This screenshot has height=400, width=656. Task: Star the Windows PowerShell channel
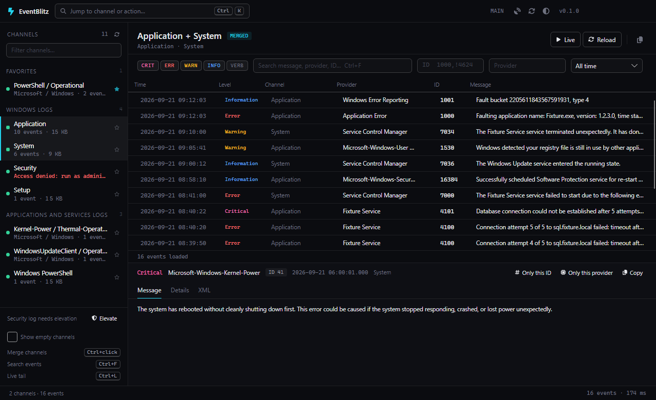click(117, 277)
